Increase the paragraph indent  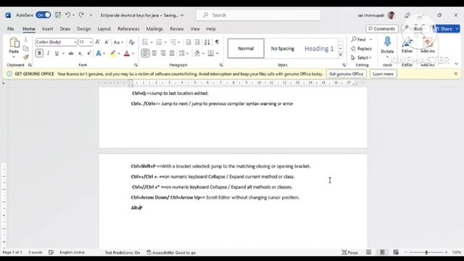197,42
